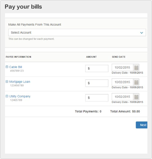Expand Cable Bill payee details plus icon
Viewport: 152px width, 159px height.
[7, 67]
